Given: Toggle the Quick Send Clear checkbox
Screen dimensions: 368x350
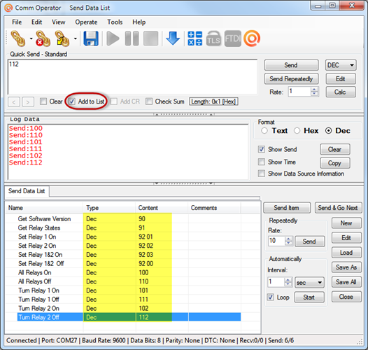Looking at the screenshot, I should pyautogui.click(x=43, y=101).
